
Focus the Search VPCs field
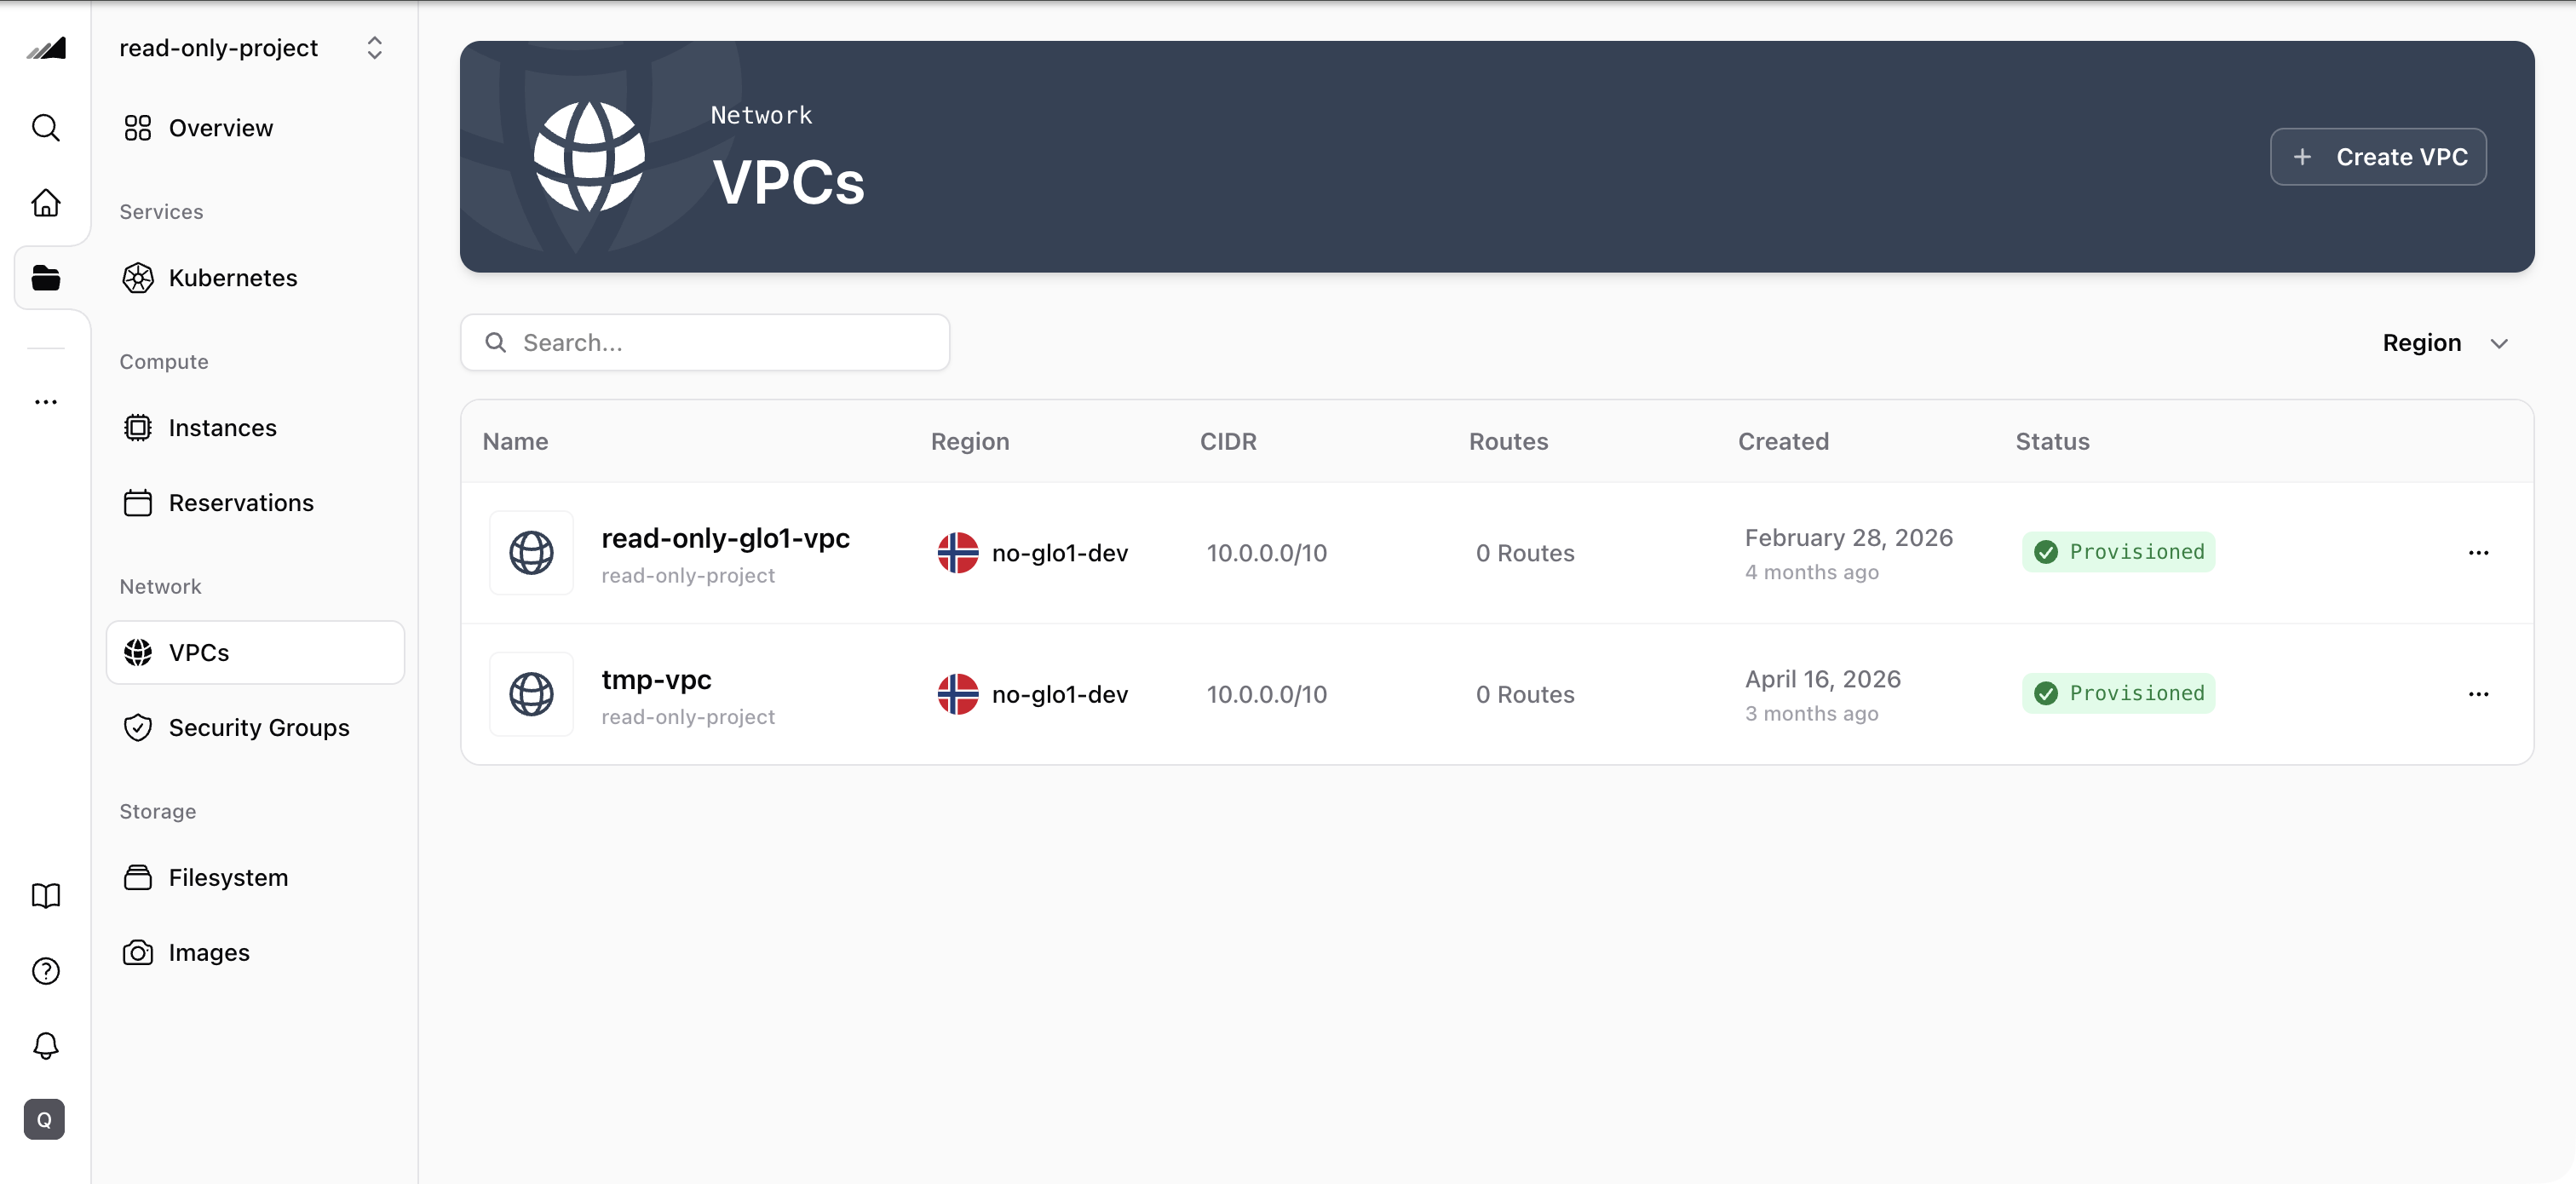click(x=705, y=342)
